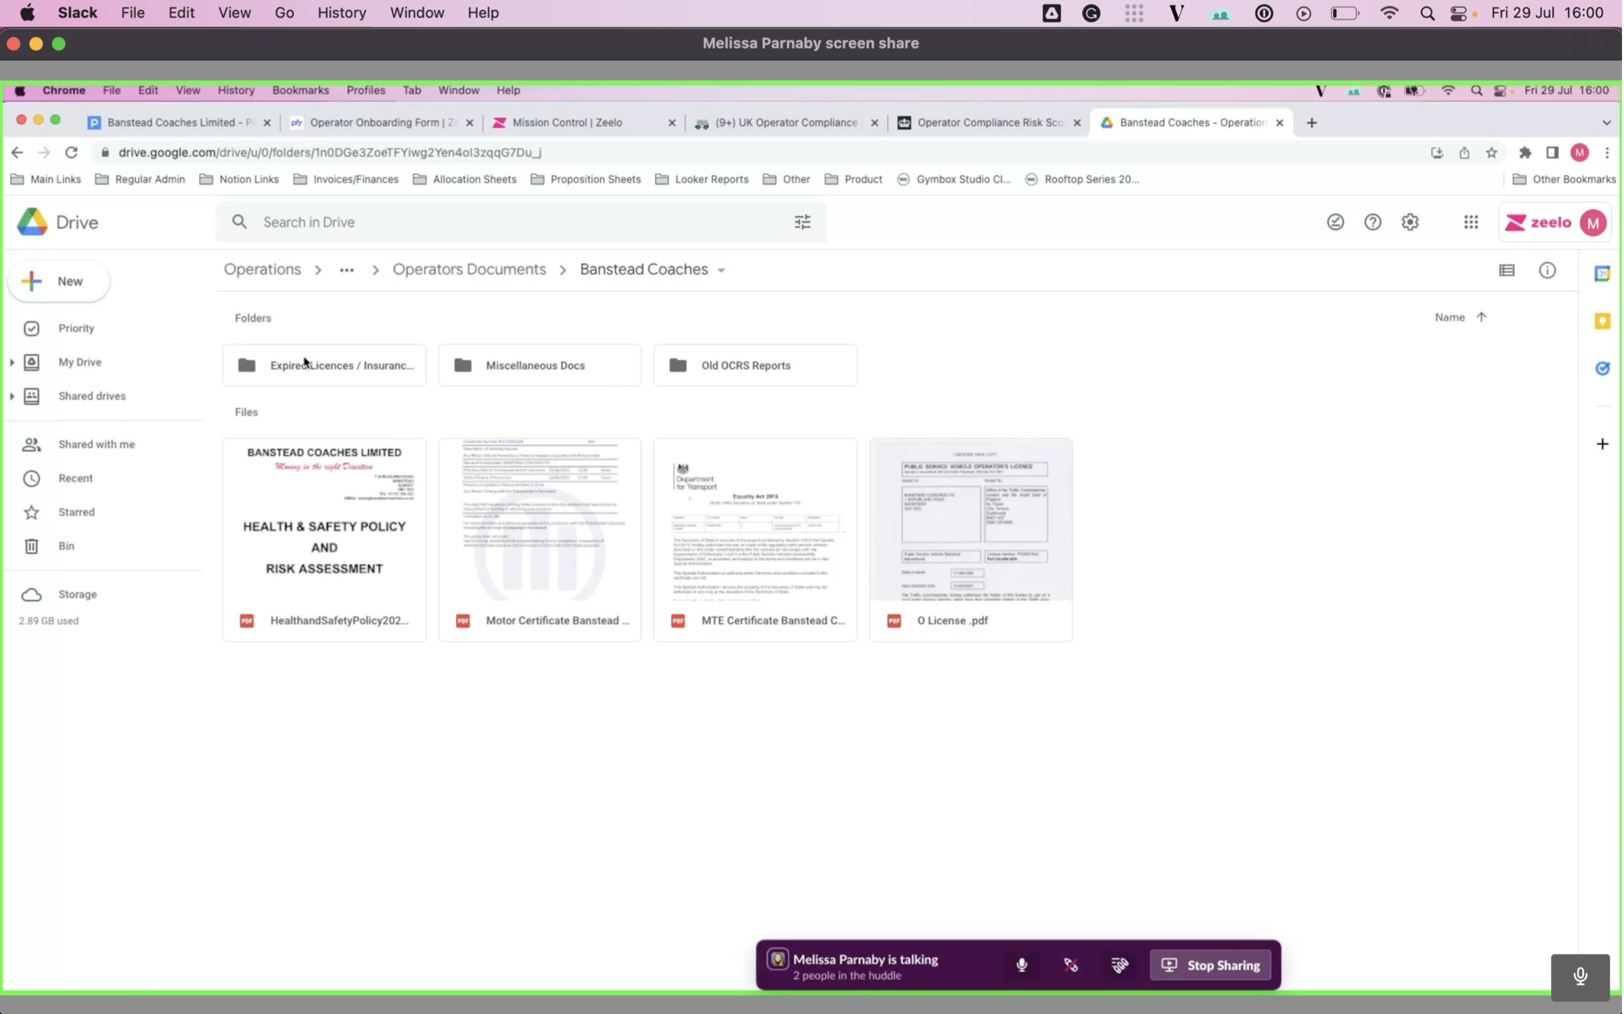Screen dimensions: 1624x1014
Task: Select Old OCRS Reports folder
Action: [x=756, y=365]
